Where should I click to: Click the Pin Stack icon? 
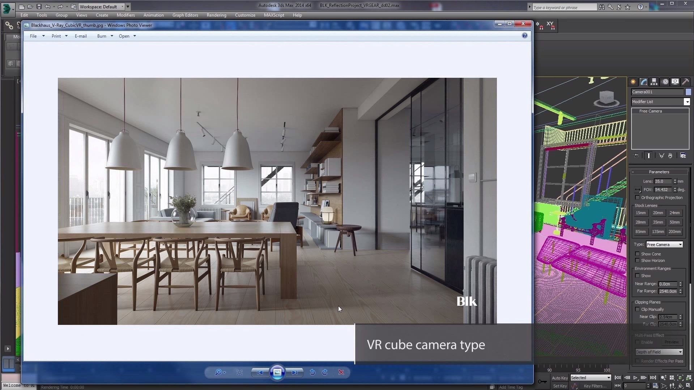[636, 156]
